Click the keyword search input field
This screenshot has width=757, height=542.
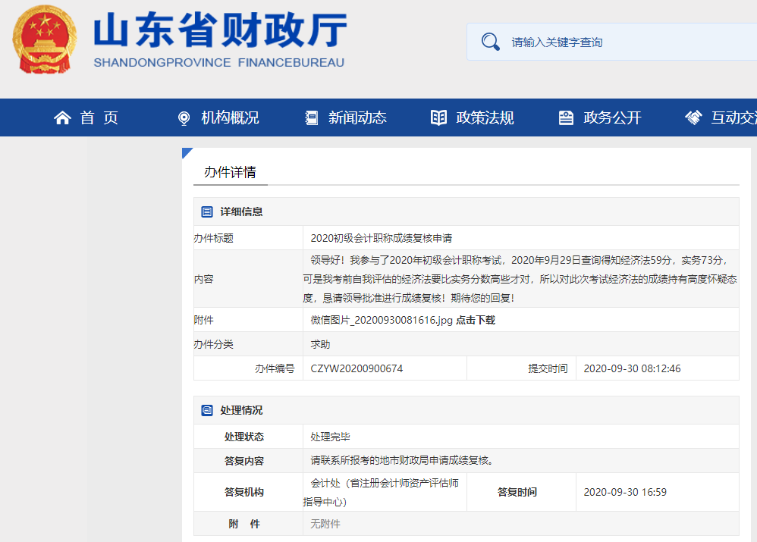[x=592, y=42]
